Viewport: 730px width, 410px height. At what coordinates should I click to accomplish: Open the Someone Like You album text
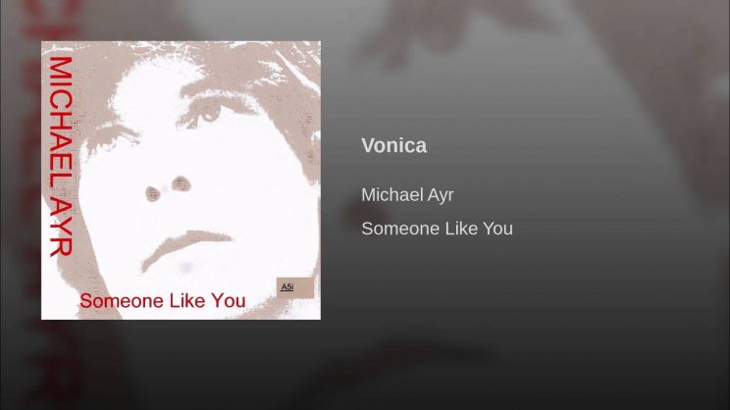click(x=437, y=229)
